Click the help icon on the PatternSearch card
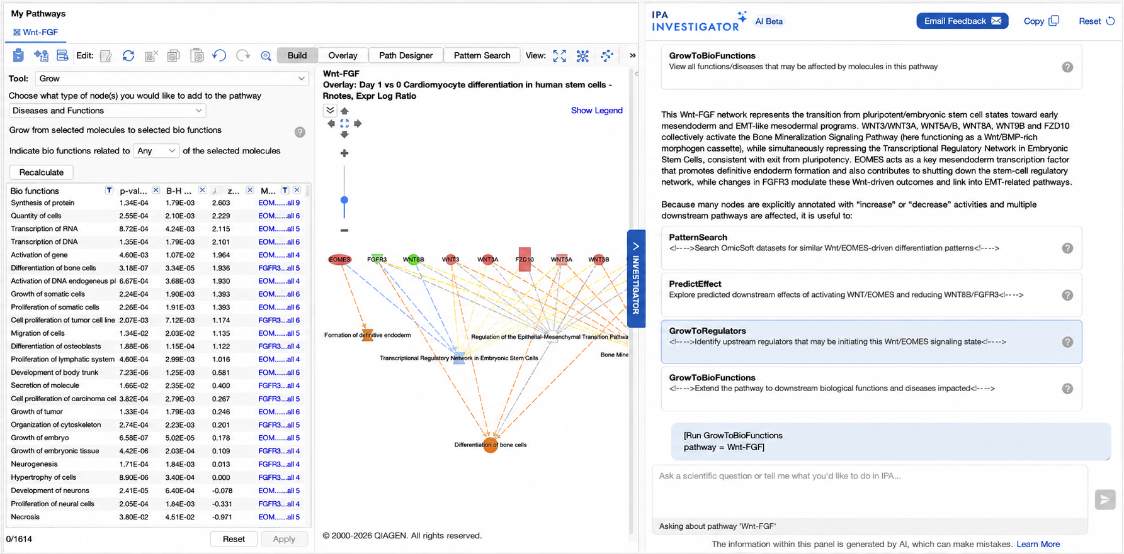The width and height of the screenshot is (1124, 554). pyautogui.click(x=1067, y=248)
